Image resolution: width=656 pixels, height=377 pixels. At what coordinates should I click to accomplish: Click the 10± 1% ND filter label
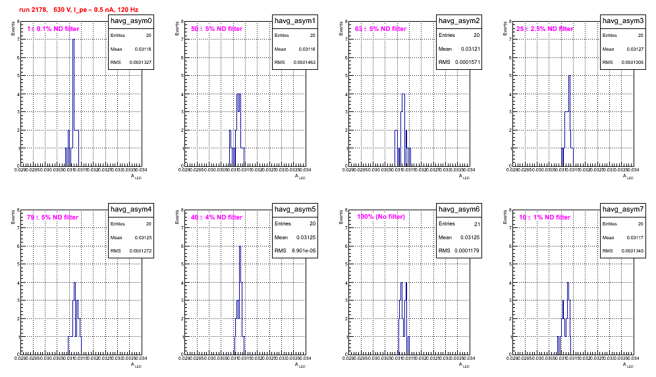pos(545,217)
